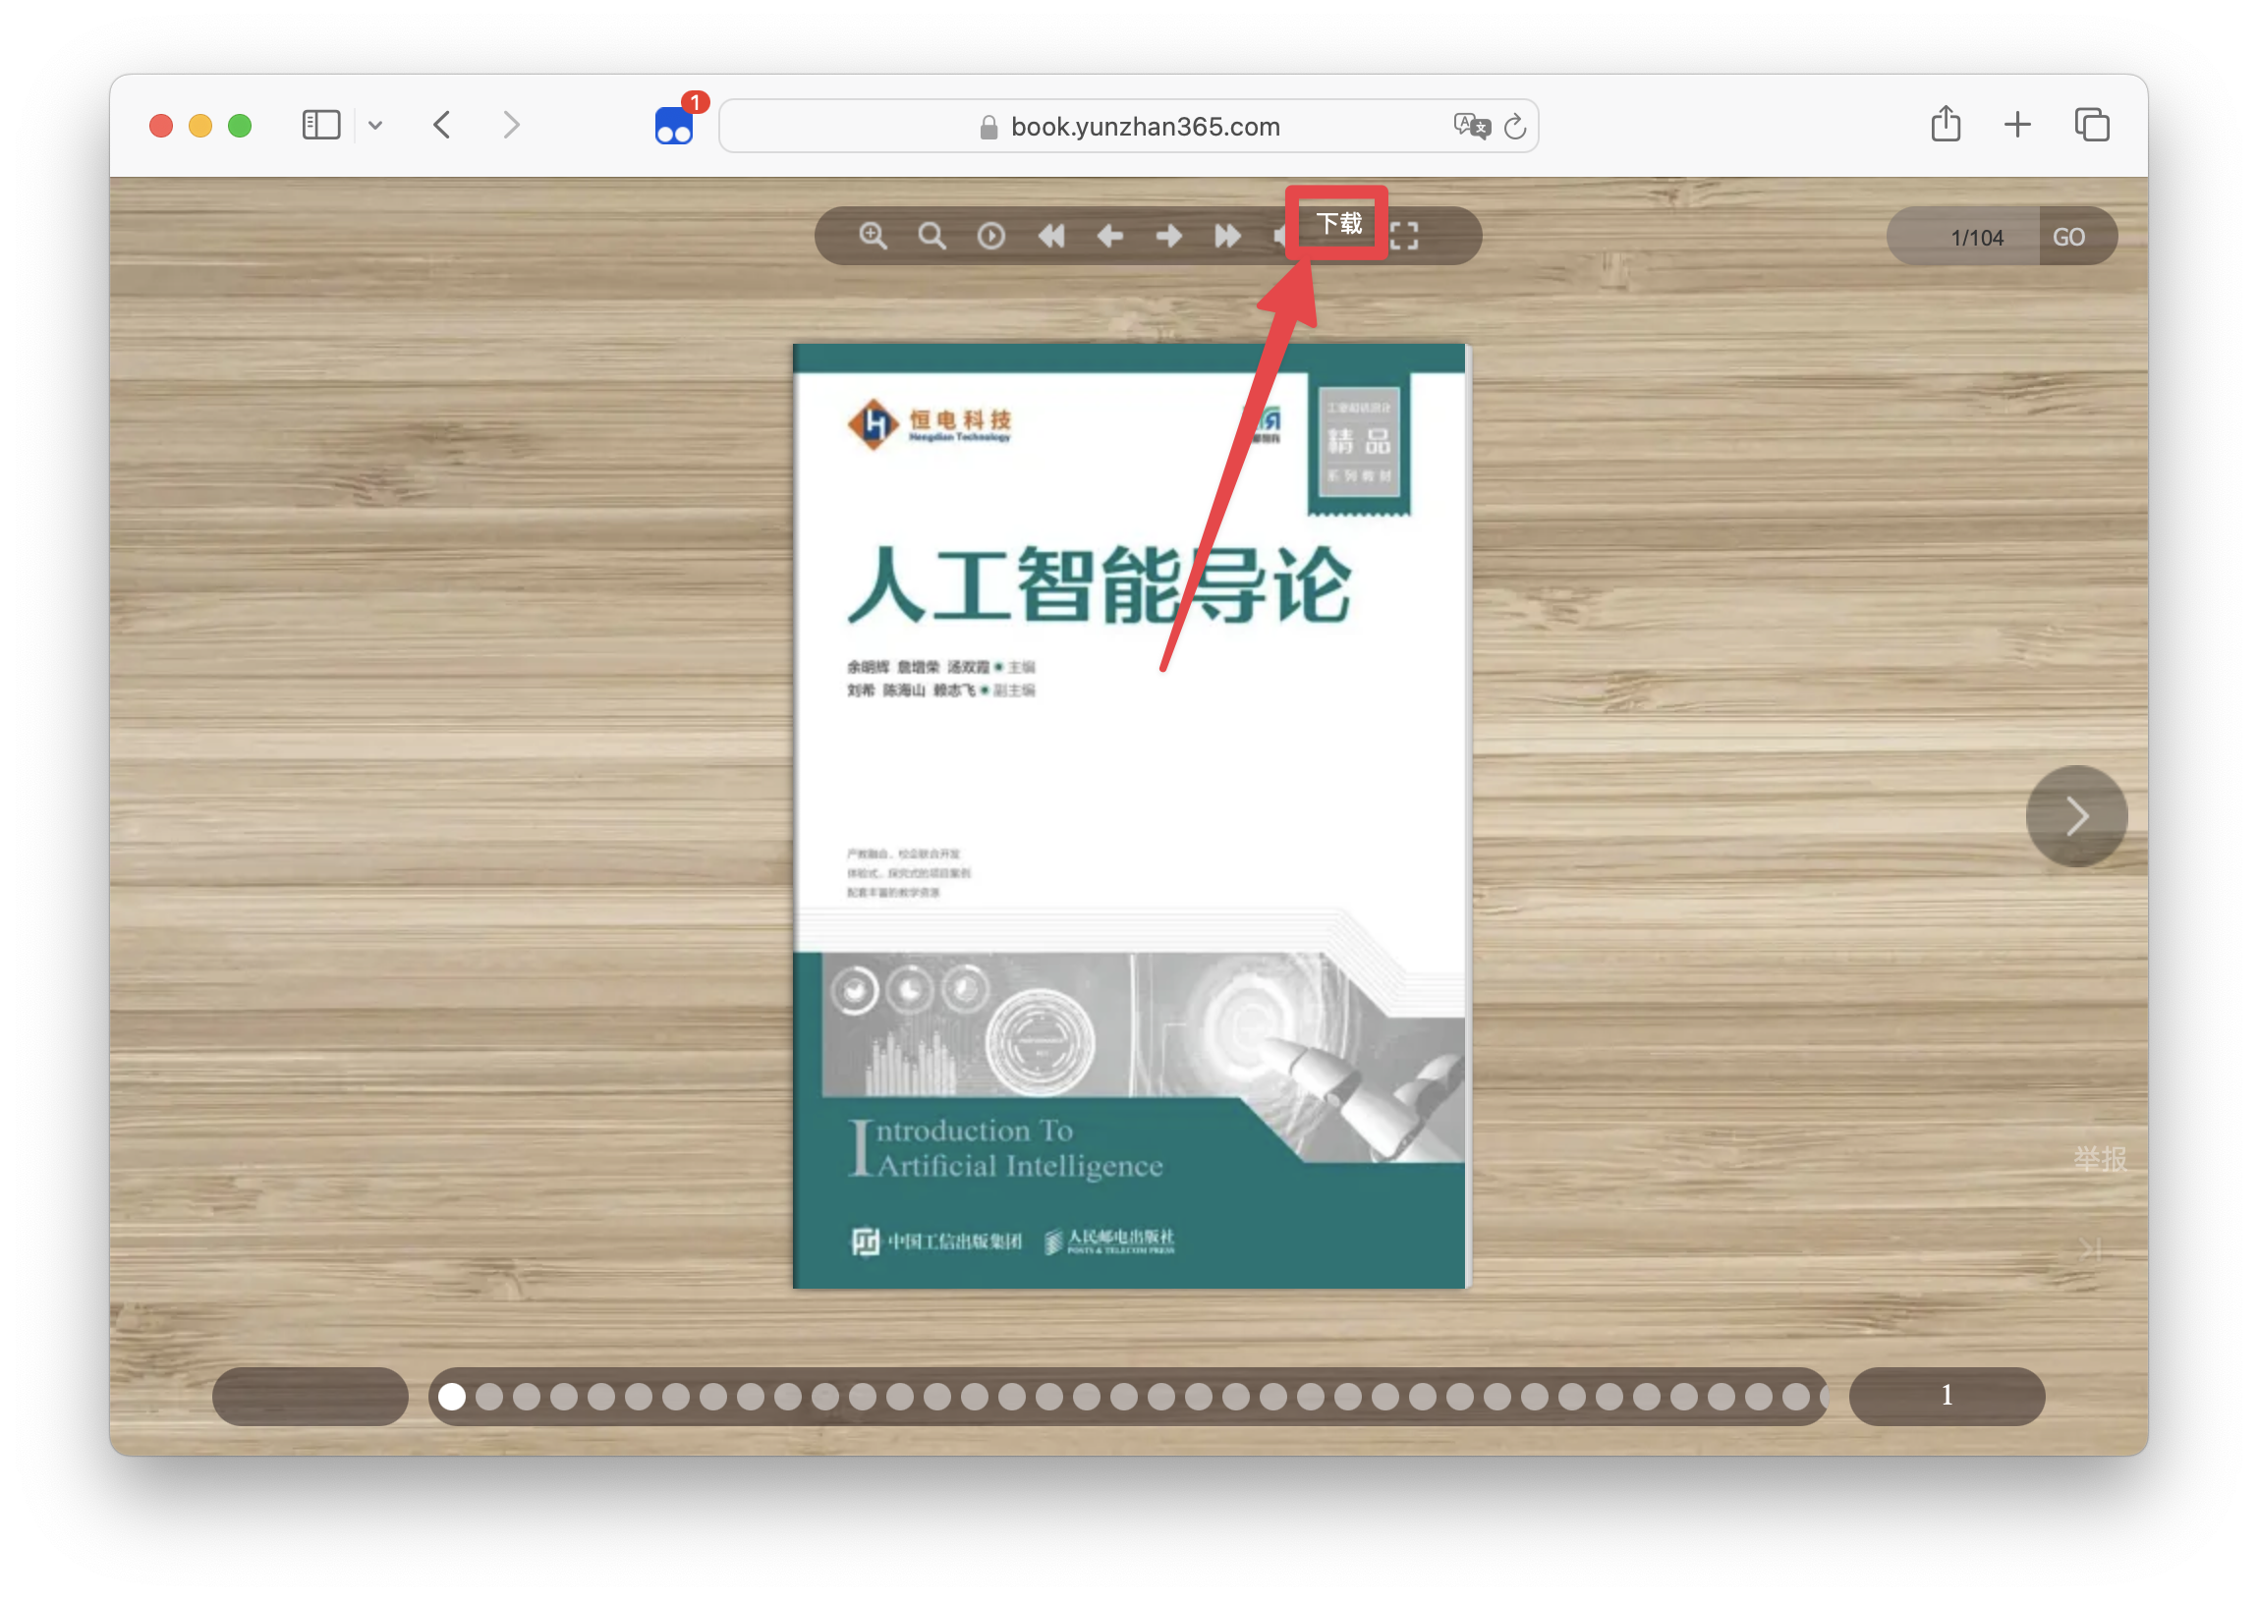
Task: Start autoplay with the circled play icon
Action: pos(991,236)
